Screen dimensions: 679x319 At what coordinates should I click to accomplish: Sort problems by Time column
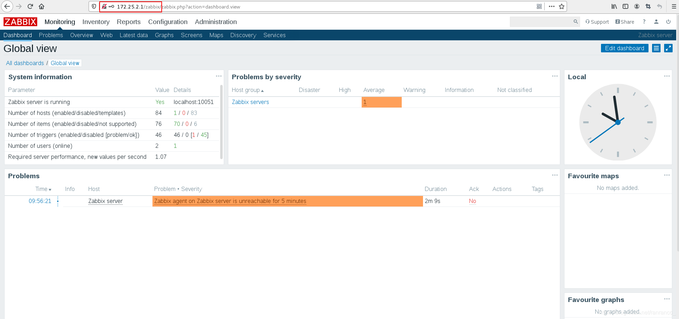coord(43,189)
